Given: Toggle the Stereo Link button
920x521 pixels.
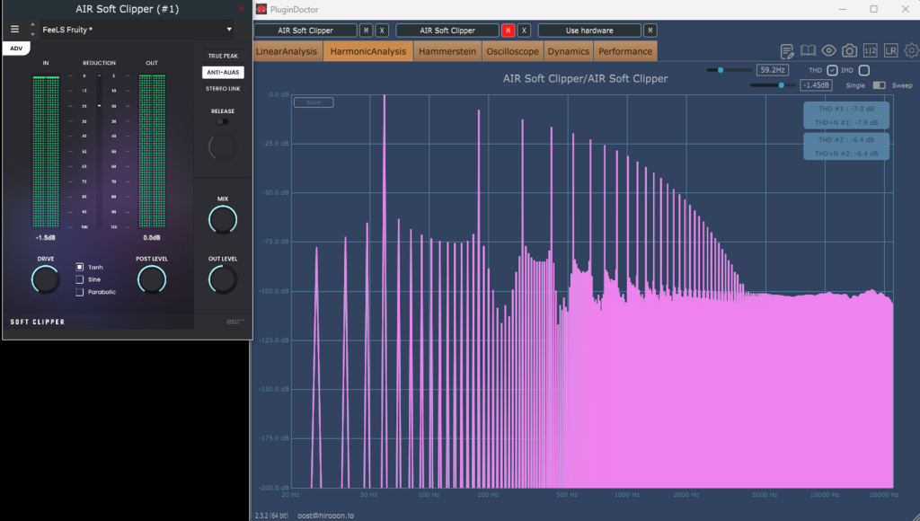Looking at the screenshot, I should [x=223, y=89].
